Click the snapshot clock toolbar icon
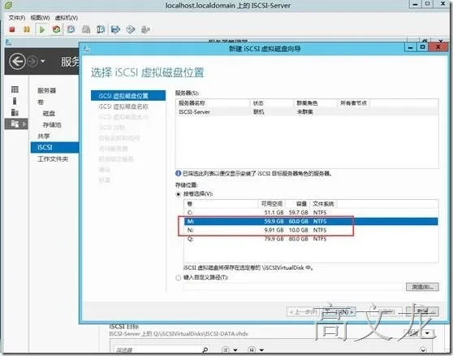The height and width of the screenshot is (356, 453). click(71, 29)
